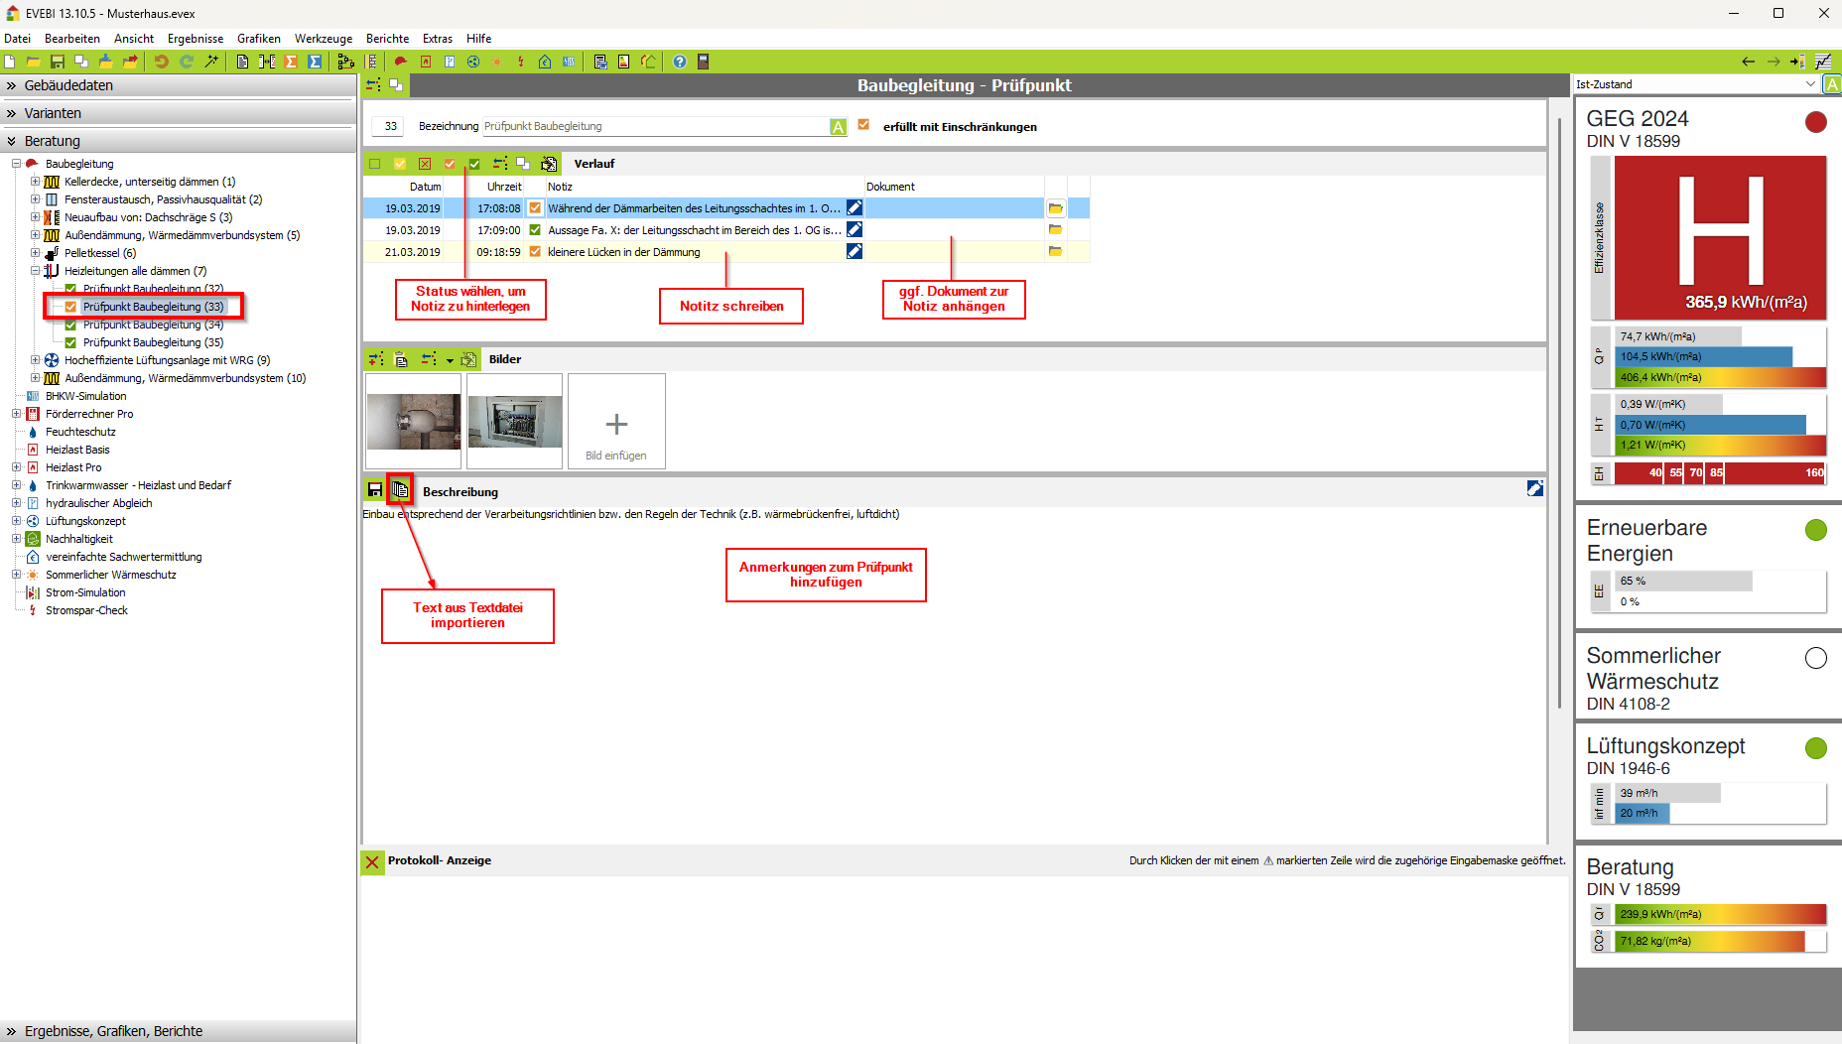Click edit pencil for the 'kleinere Lücken' note
The height and width of the screenshot is (1044, 1842).
point(854,252)
